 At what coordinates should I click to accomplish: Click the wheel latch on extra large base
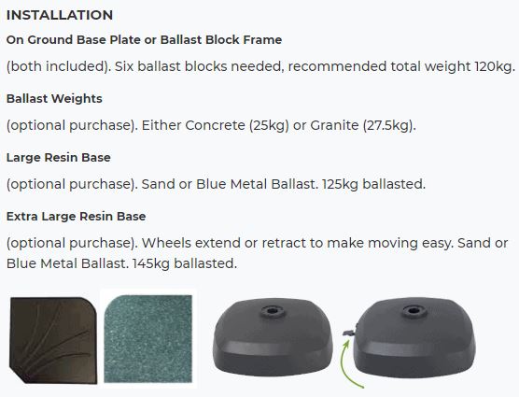(349, 332)
